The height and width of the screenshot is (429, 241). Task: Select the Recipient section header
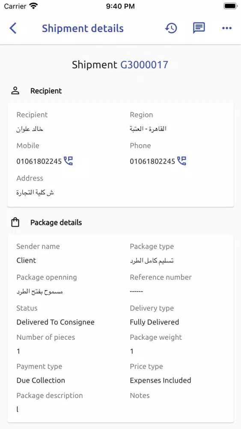46,91
